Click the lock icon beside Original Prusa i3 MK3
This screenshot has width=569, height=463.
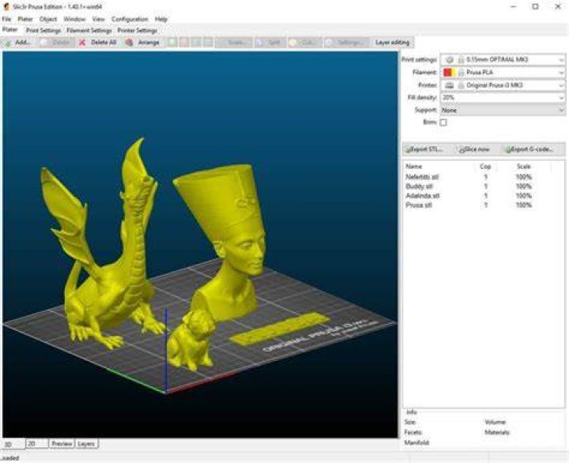[461, 85]
